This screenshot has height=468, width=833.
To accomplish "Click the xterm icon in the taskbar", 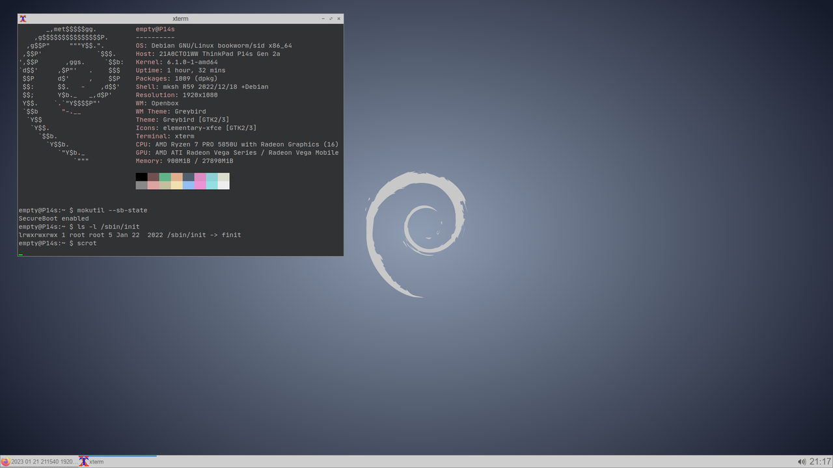I will click(x=84, y=461).
